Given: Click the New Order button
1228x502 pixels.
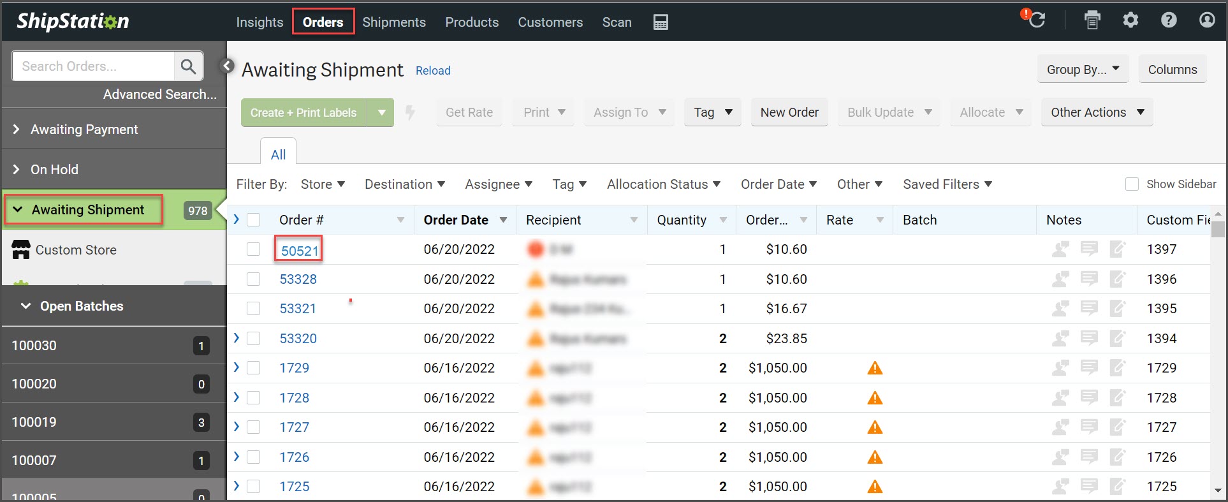Looking at the screenshot, I should pos(789,112).
